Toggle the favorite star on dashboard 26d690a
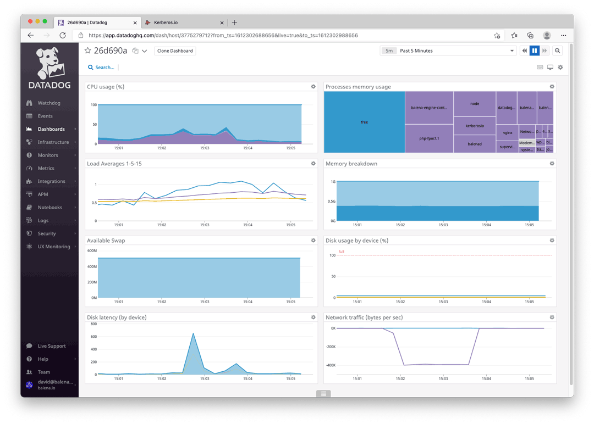Screen dimensions: 594x424 point(87,49)
